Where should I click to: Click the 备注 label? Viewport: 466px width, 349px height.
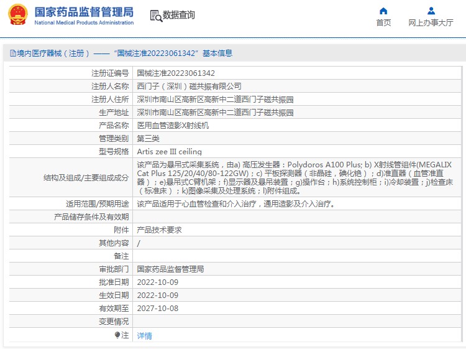pos(121,256)
